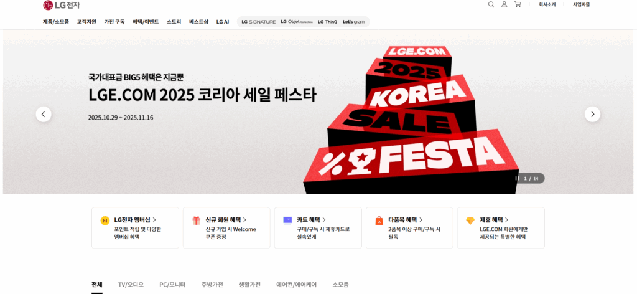Click the Korea Sale Festa banner image
The height and width of the screenshot is (294, 637).
coord(411,120)
